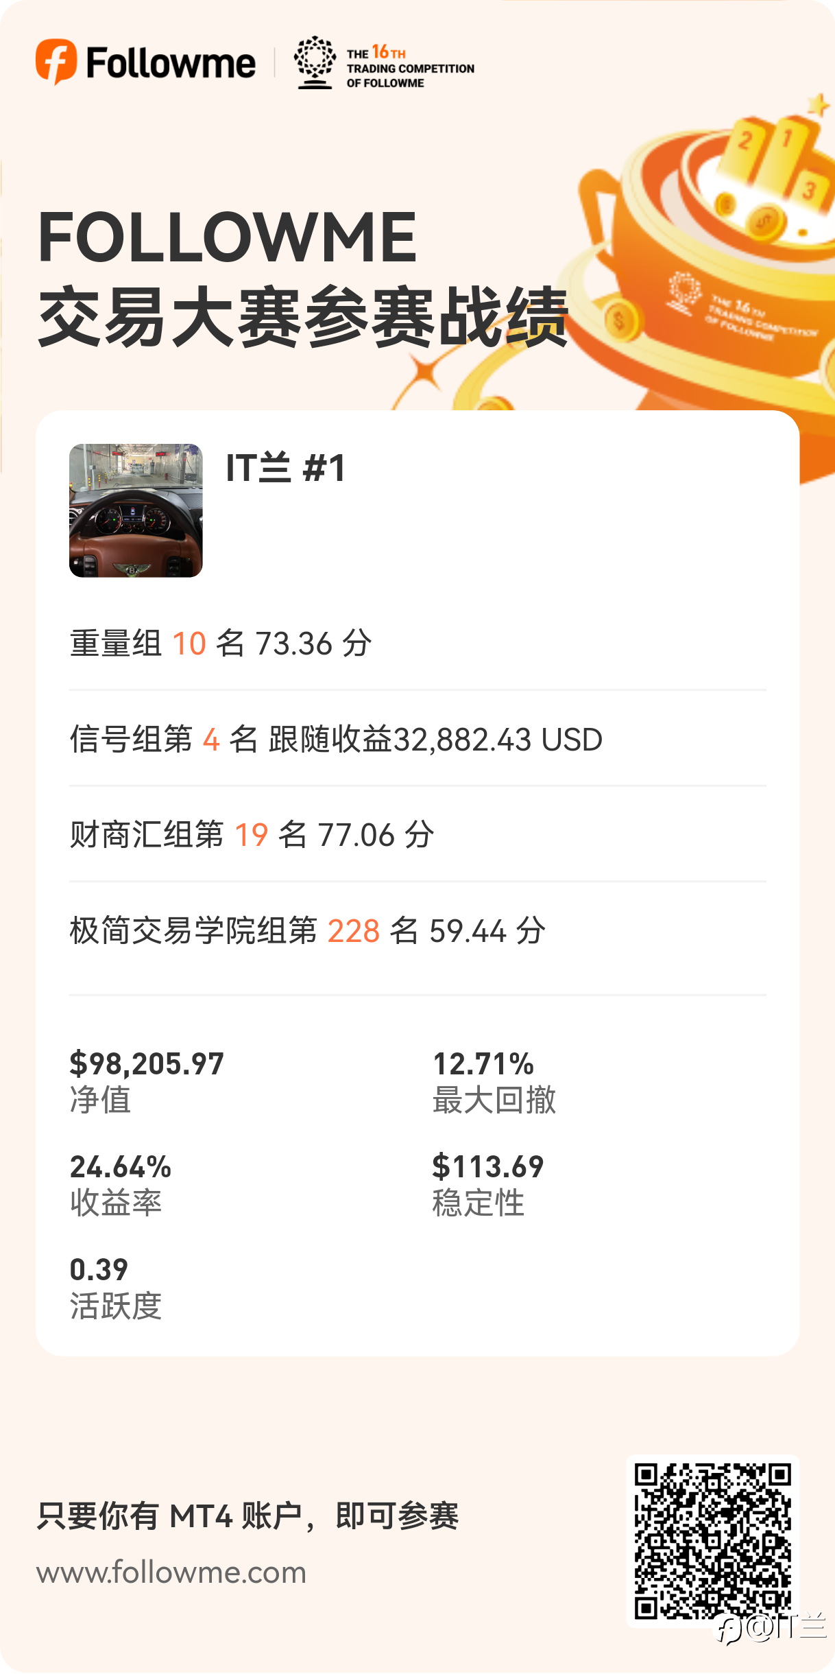The width and height of the screenshot is (835, 1674).
Task: Select the 极简交易学院组第 228 名 row
Action: 417,931
